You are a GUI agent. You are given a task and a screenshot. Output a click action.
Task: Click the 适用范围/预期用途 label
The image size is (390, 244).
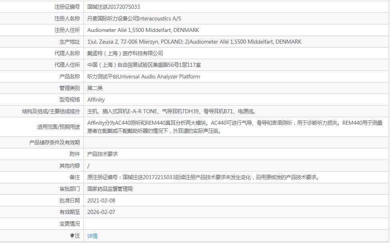click(x=59, y=127)
